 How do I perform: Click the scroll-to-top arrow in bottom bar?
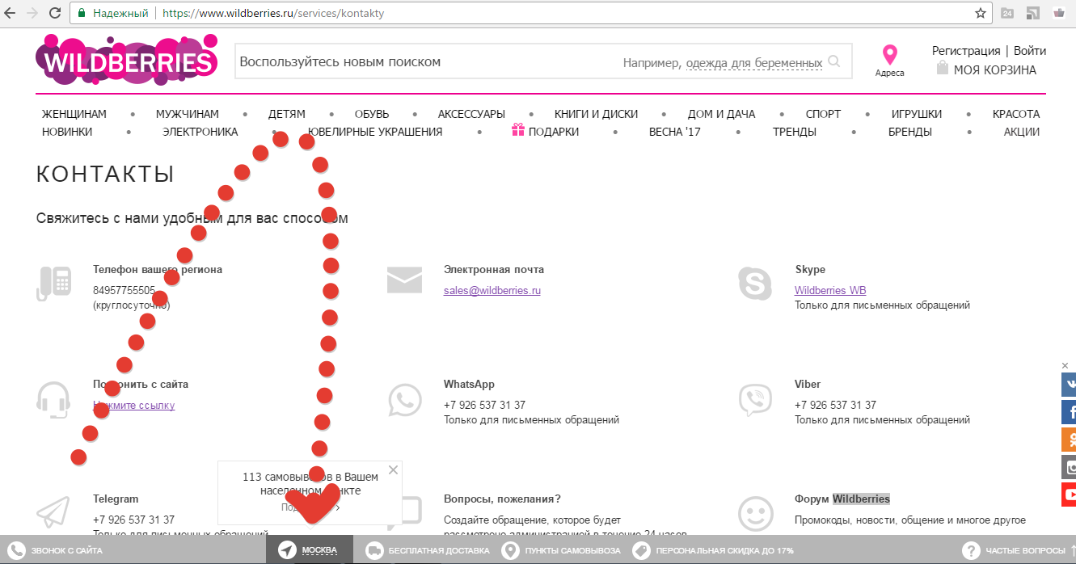(1072, 550)
